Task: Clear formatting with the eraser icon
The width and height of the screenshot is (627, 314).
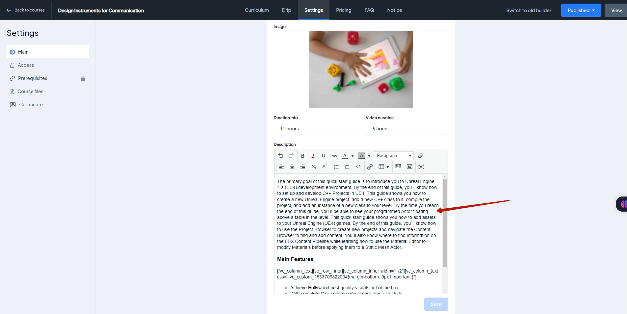Action: point(420,156)
